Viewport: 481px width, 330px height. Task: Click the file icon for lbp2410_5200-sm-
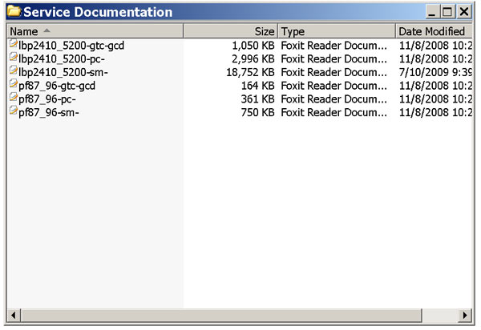(x=13, y=70)
